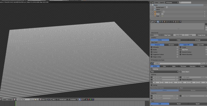Uncheck the Edge Mark checkbox
The image size is (207, 106).
click(x=180, y=50)
